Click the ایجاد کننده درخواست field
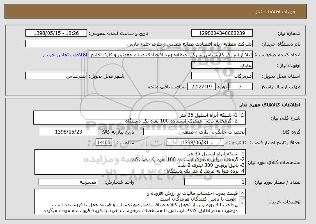The height and width of the screenshot is (224, 316). [x=171, y=55]
